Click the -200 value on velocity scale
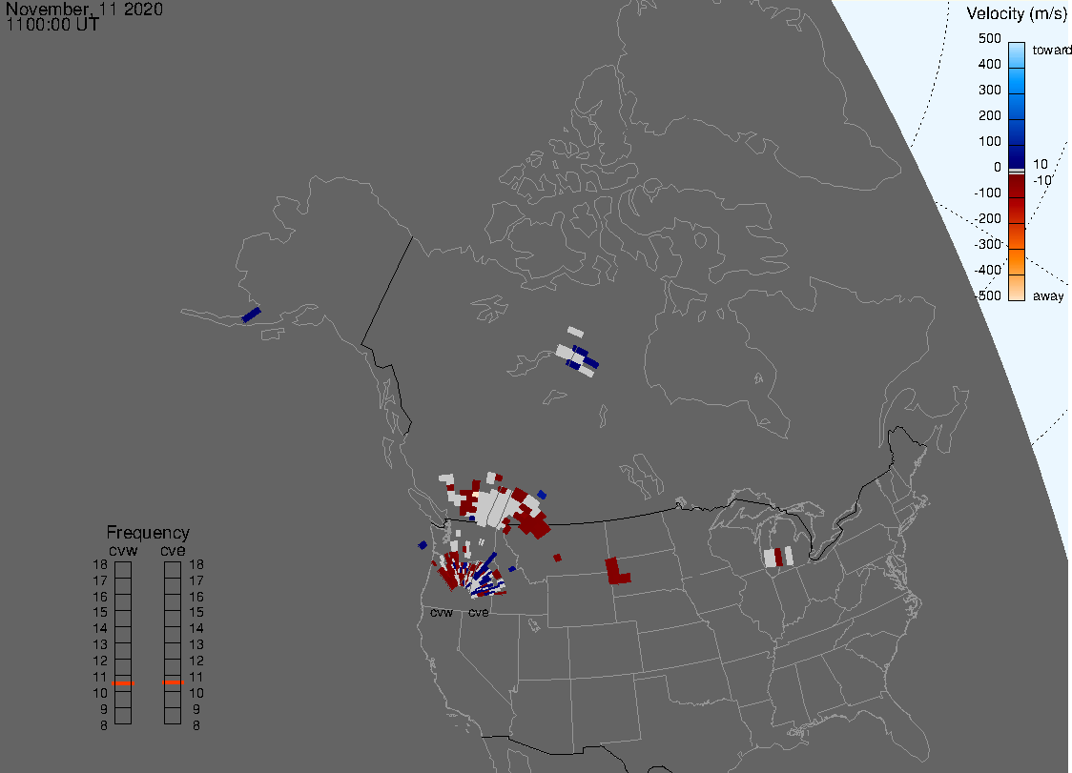Viewport: 1072px width, 773px height. [988, 218]
